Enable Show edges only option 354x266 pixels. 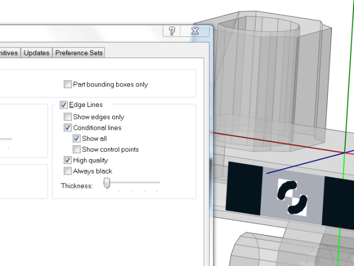click(x=68, y=117)
